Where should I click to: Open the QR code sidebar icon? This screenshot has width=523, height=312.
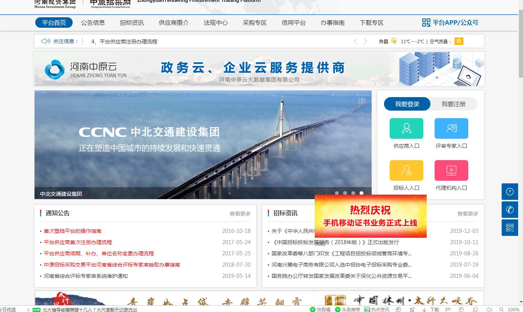click(x=510, y=228)
